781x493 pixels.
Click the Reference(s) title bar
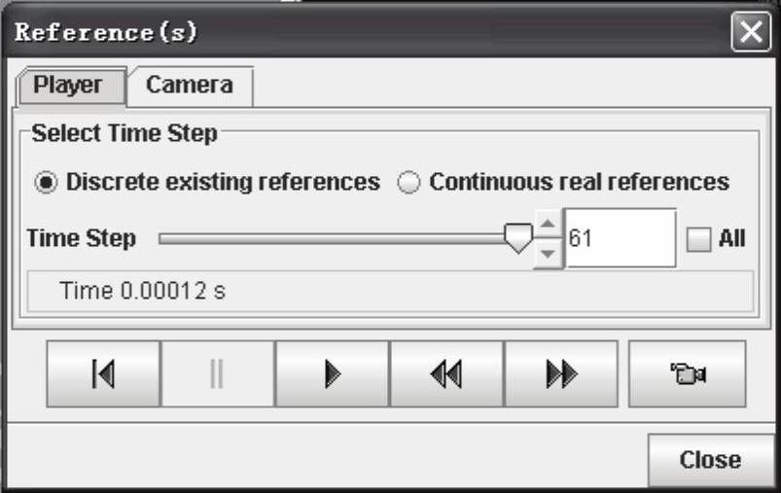pyautogui.click(x=370, y=33)
